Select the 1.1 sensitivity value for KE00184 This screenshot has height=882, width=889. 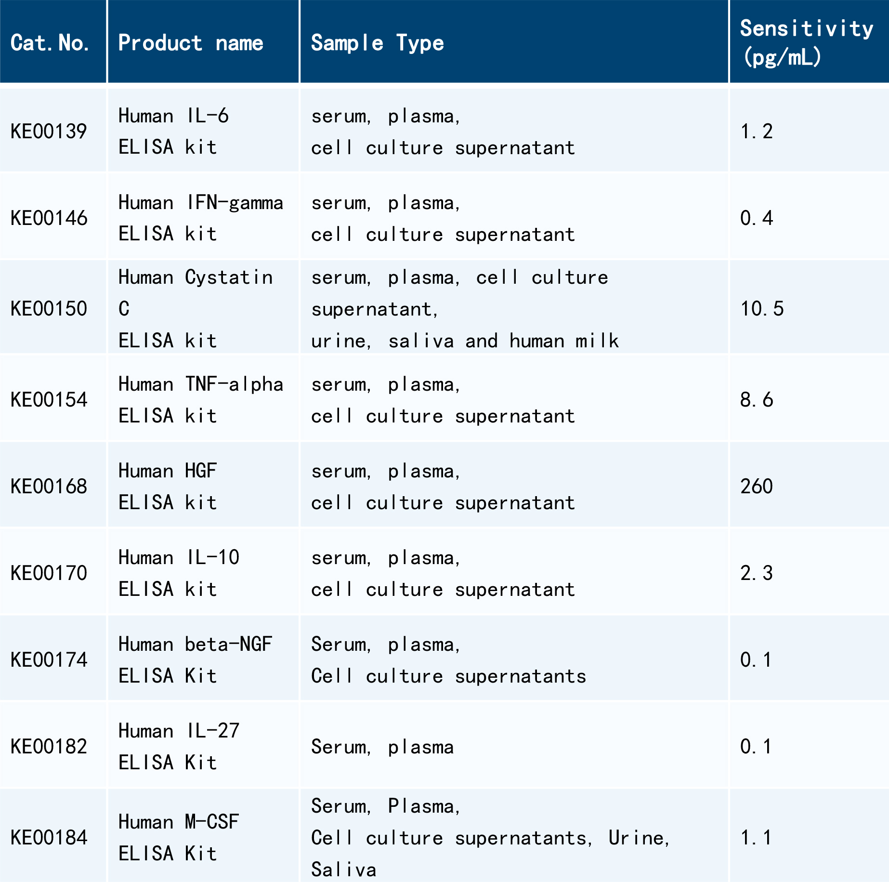(x=756, y=838)
